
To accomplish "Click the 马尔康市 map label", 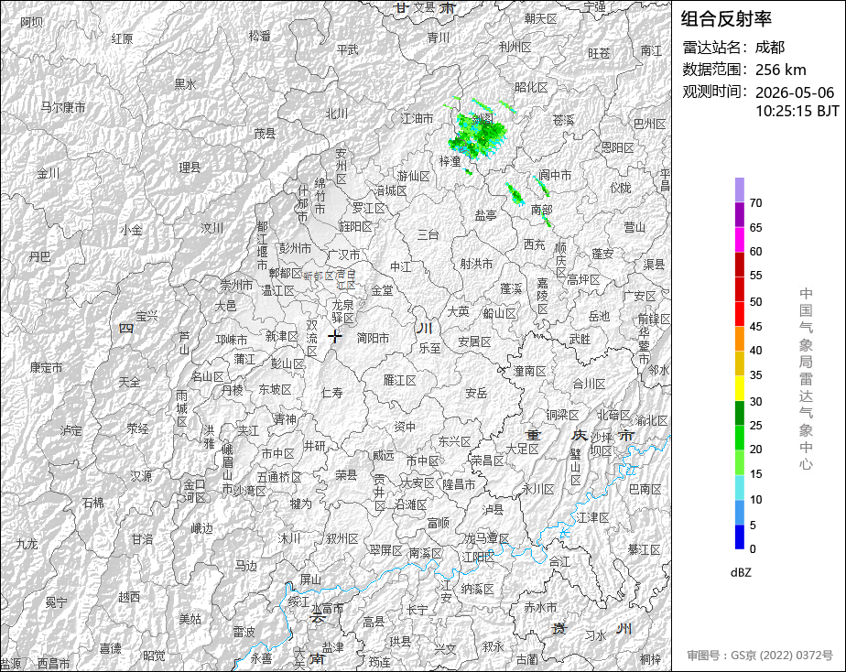I will tap(63, 107).
